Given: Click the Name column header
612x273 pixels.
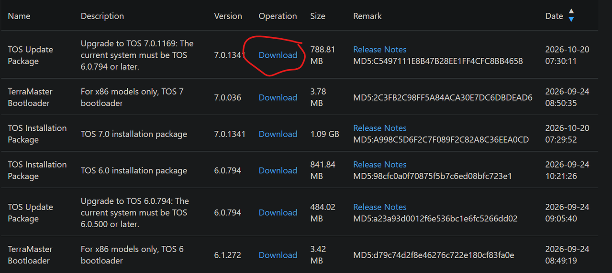Looking at the screenshot, I should point(19,16).
